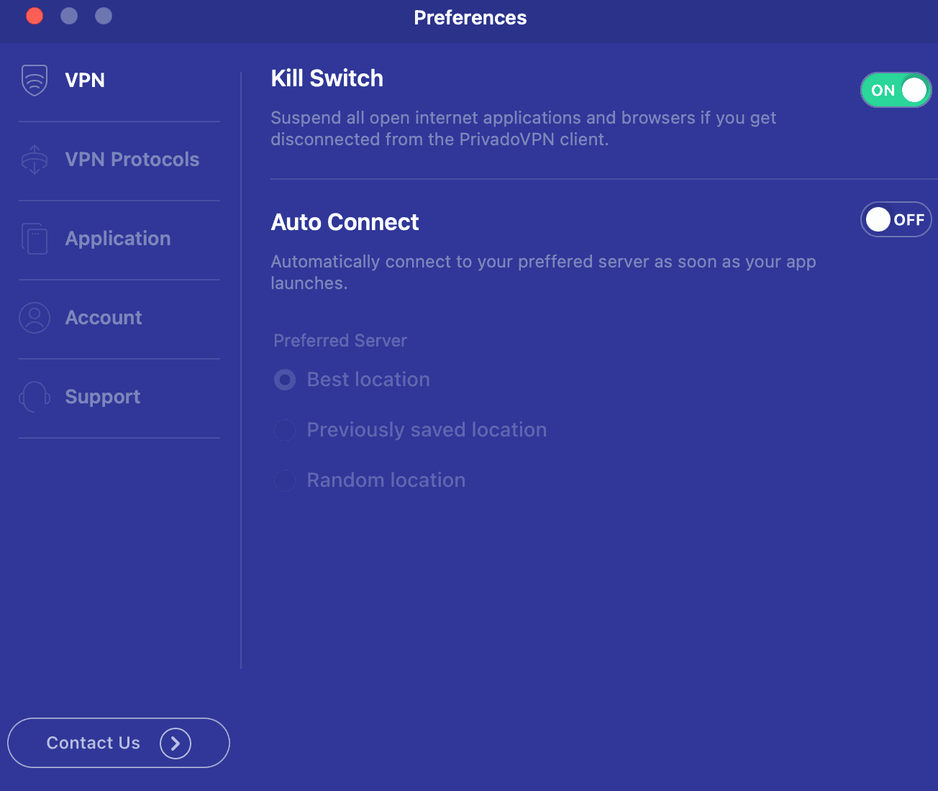Select Best location radio button

(x=285, y=380)
